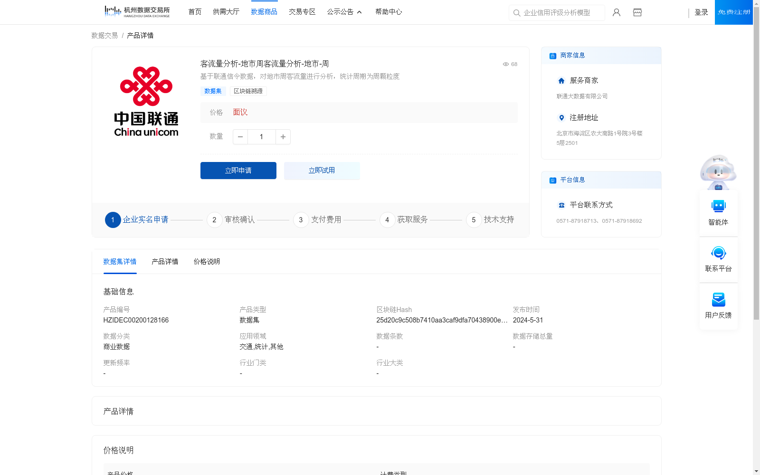Image resolution: width=760 pixels, height=475 pixels.
Task: Open 联系平台 headset icon
Action: point(719,253)
